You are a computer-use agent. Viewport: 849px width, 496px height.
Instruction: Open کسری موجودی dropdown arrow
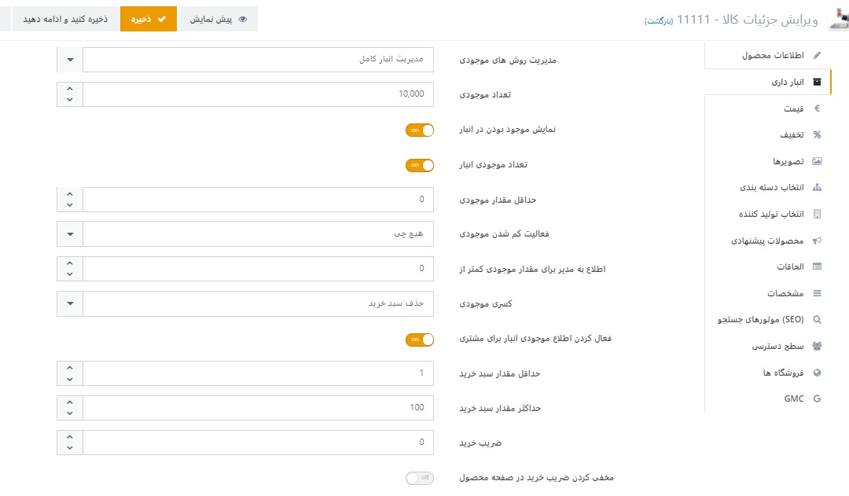click(70, 303)
